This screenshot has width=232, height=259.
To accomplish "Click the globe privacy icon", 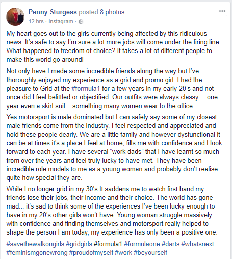I will tap(81, 22).
